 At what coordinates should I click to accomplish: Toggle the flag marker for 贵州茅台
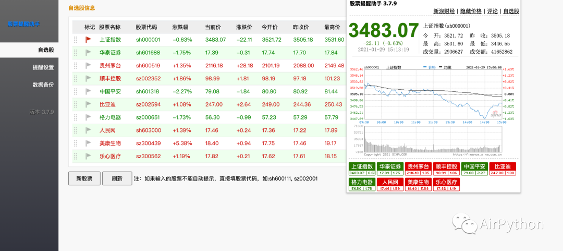click(x=88, y=65)
